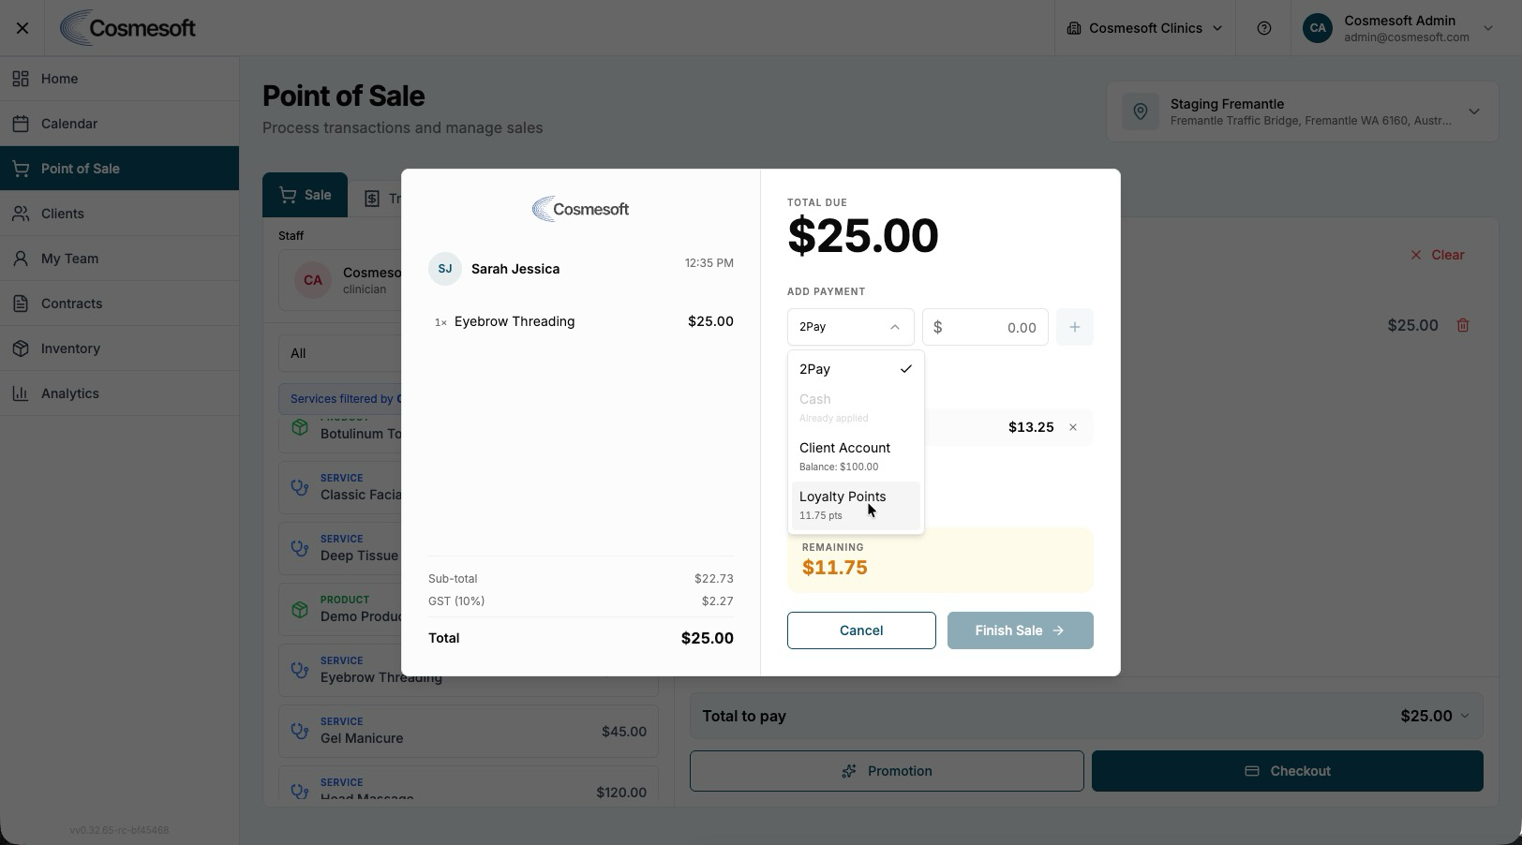The width and height of the screenshot is (1522, 845).
Task: Click the Finish Sale button
Action: click(x=1021, y=630)
